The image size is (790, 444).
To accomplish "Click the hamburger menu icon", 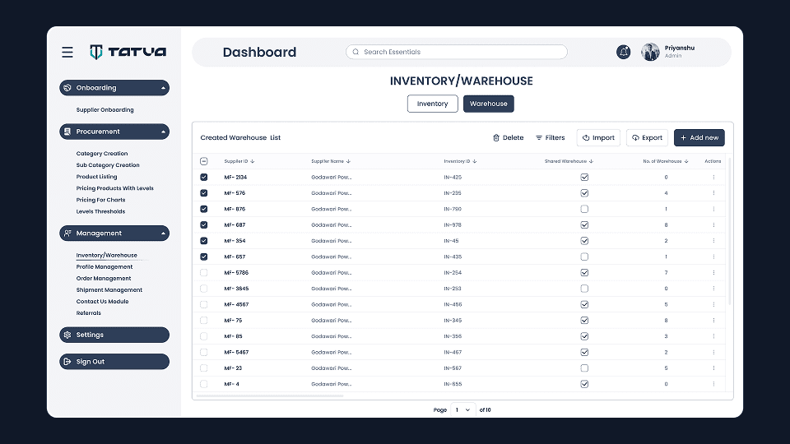I will (67, 52).
